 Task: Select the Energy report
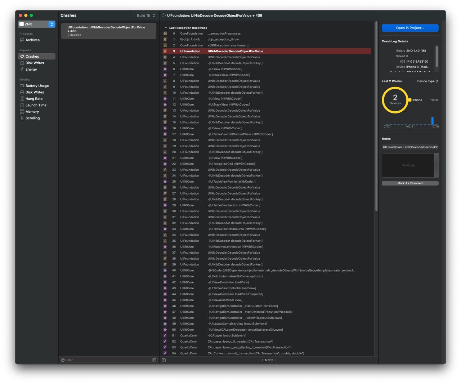tap(36, 70)
